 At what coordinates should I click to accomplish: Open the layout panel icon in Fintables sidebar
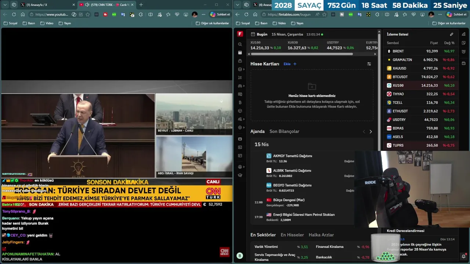click(x=240, y=156)
